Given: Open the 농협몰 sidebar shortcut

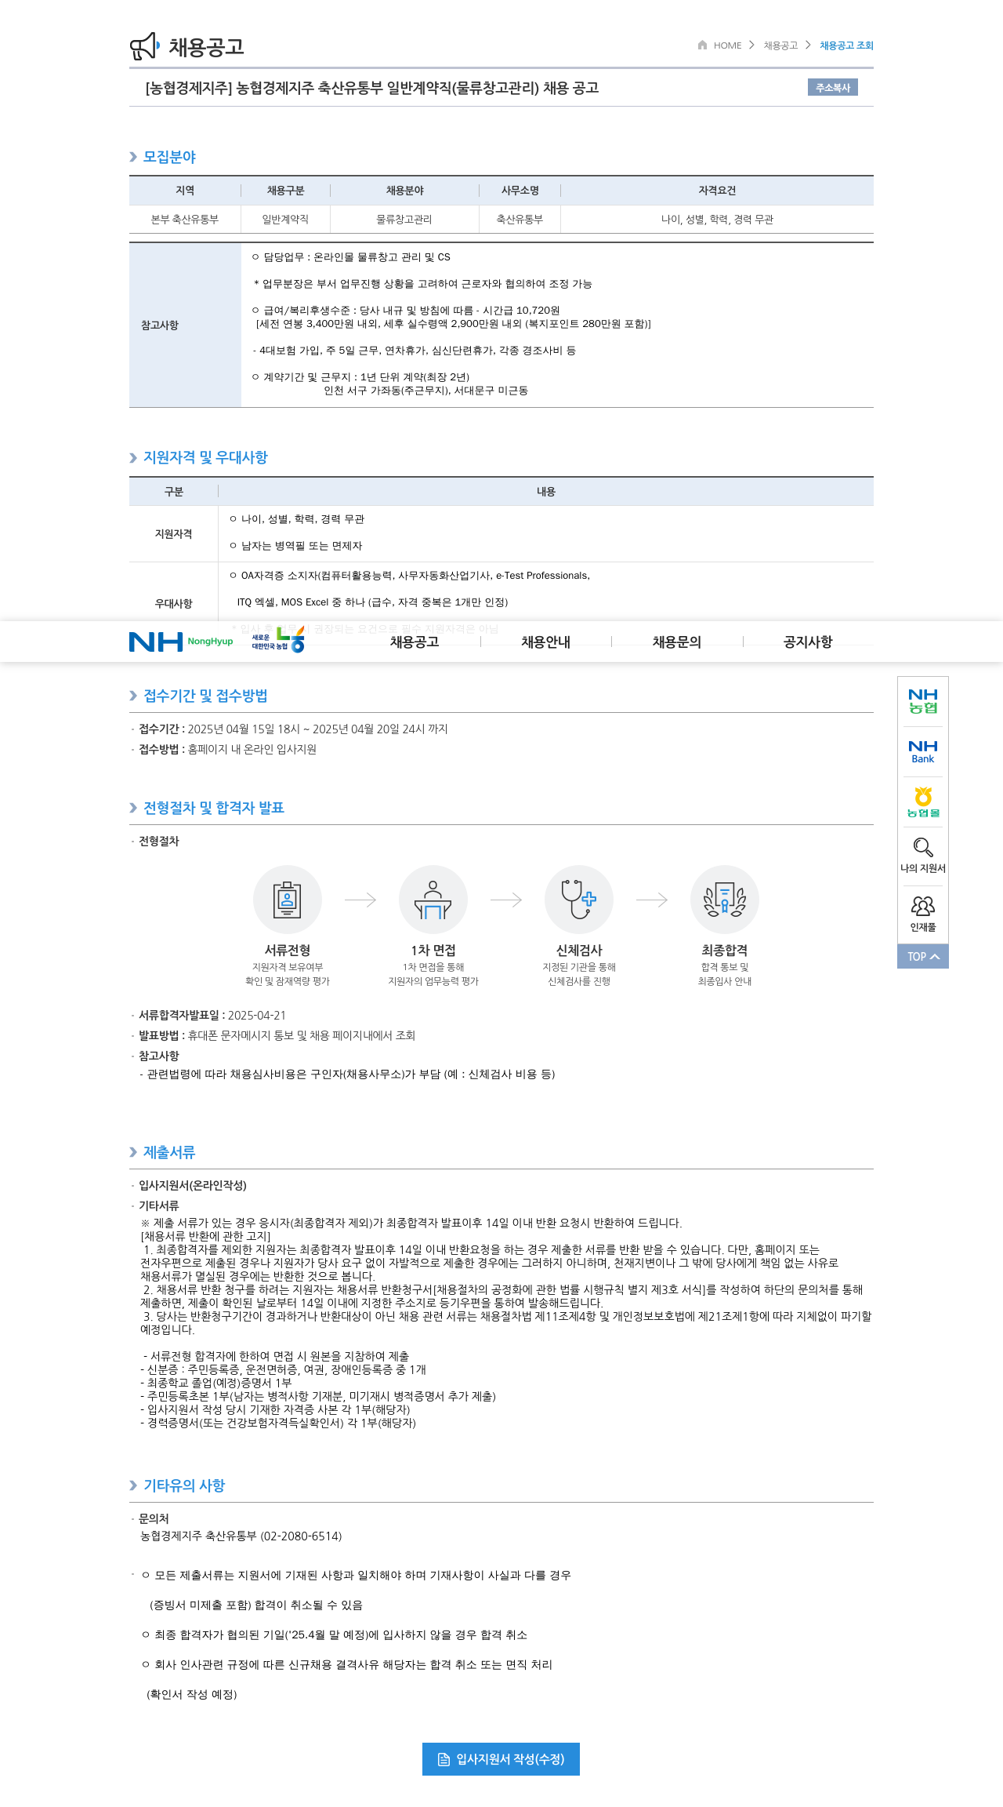Looking at the screenshot, I should click(923, 802).
